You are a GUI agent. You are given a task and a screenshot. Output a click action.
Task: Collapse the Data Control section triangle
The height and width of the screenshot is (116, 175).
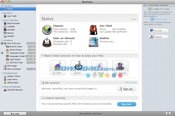[x=2, y=20]
